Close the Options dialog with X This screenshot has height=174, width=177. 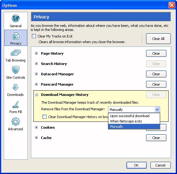[172, 5]
